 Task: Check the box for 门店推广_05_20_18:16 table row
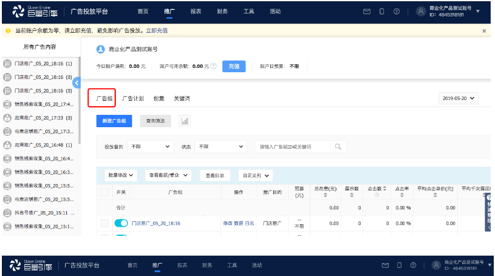point(104,223)
